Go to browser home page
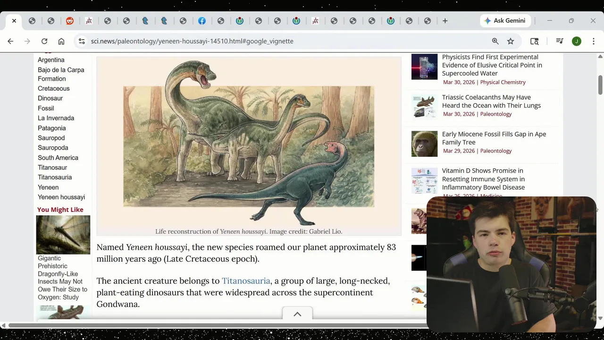604x340 pixels. (61, 41)
